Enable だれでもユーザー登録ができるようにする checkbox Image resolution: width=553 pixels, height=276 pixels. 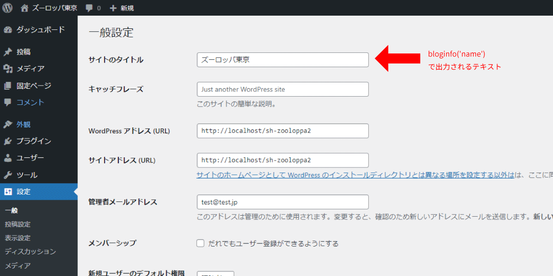pos(200,243)
